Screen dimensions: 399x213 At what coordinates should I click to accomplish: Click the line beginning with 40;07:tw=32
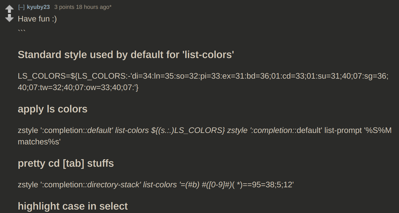point(78,87)
